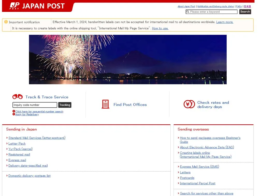This screenshot has height=196, width=259.
Task: Focus the keyword search field
Action: (x=212, y=12)
